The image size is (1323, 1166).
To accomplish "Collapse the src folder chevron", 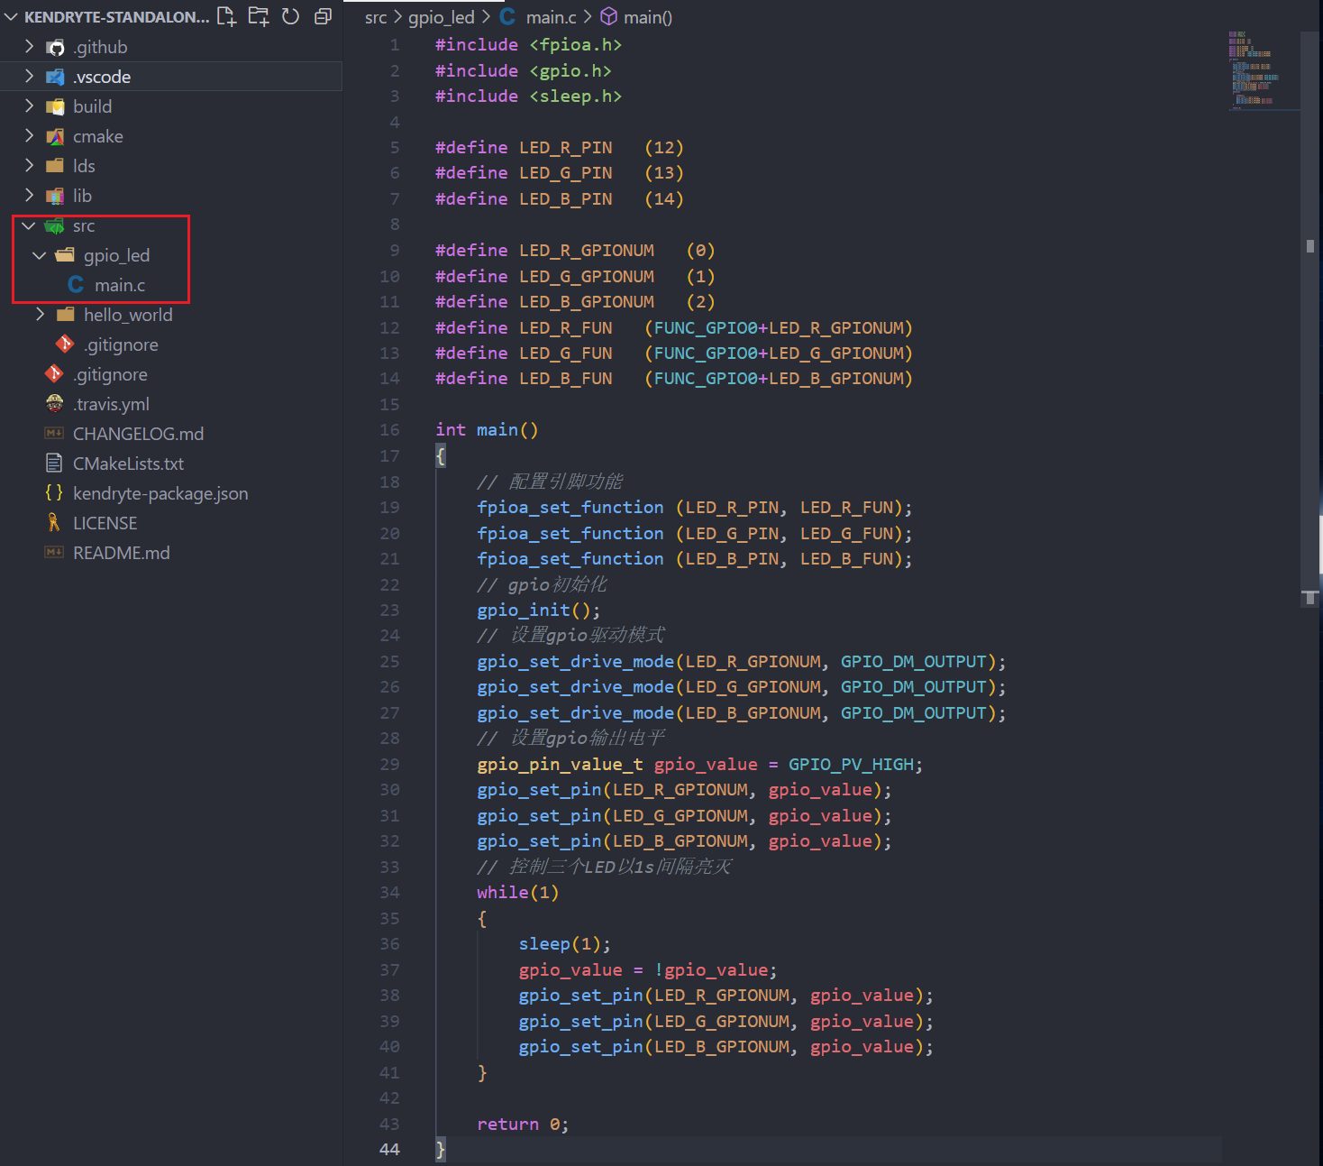I will pos(29,225).
